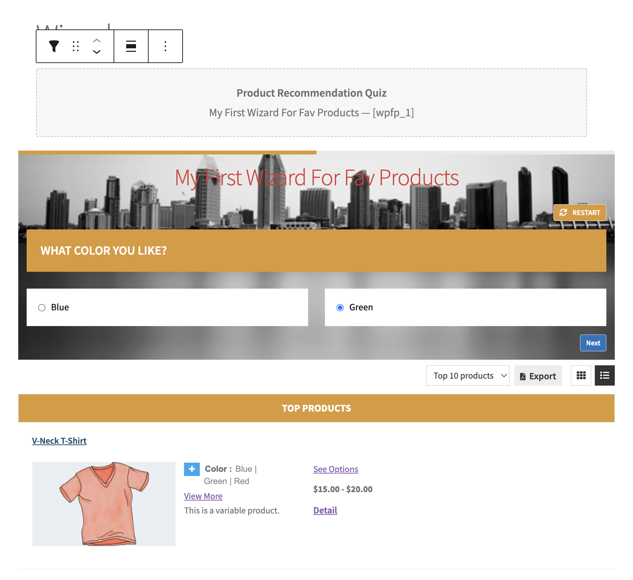This screenshot has height=580, width=633.
Task: Click the drag handle dots icon
Action: 76,46
